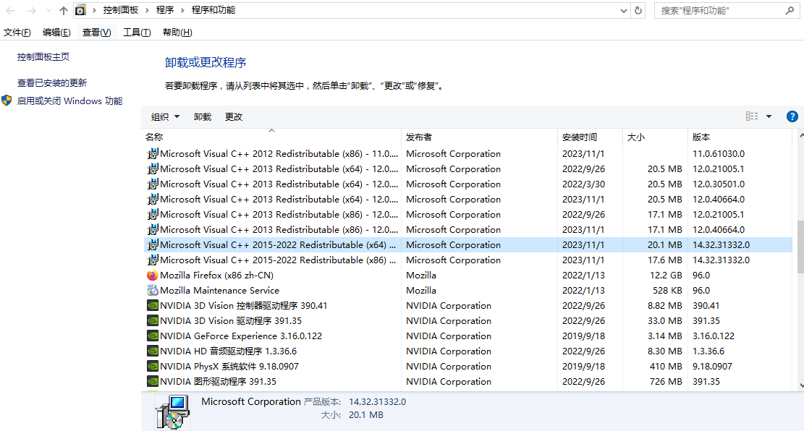The height and width of the screenshot is (431, 804).
Task: Click the NVIDIA PhysX 系统软件 icon
Action: (x=153, y=366)
